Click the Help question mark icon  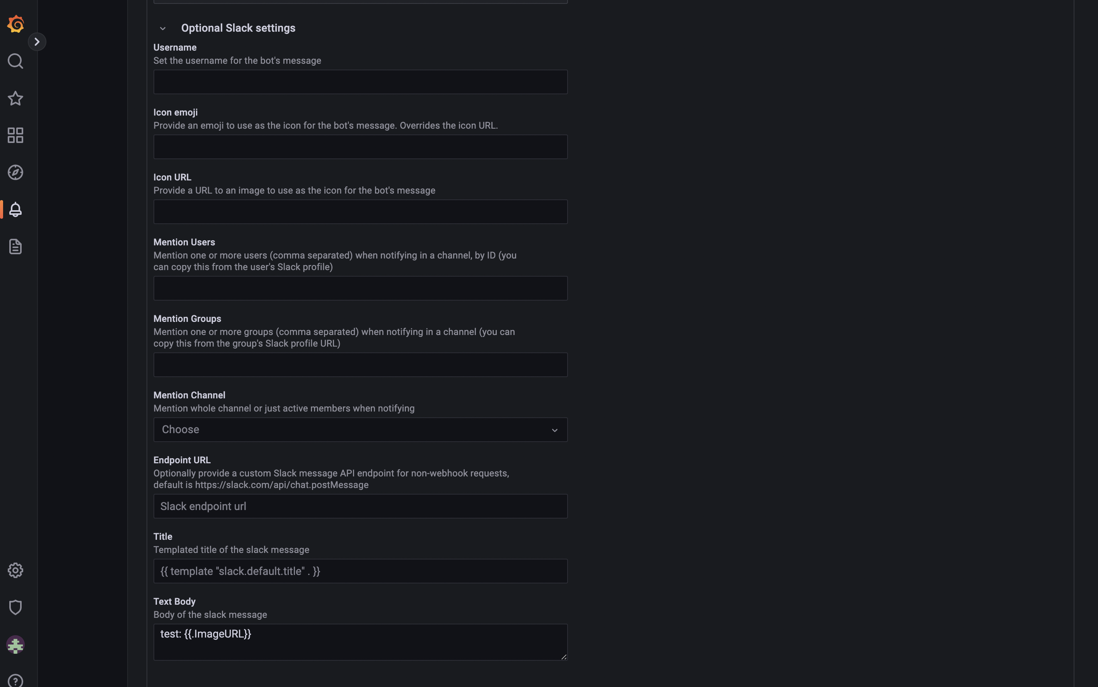[15, 680]
